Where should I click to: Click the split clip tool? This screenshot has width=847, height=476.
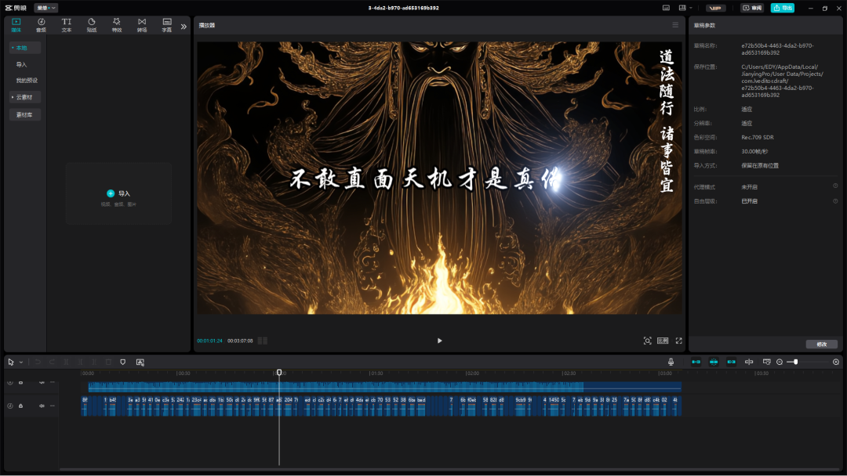(x=66, y=362)
